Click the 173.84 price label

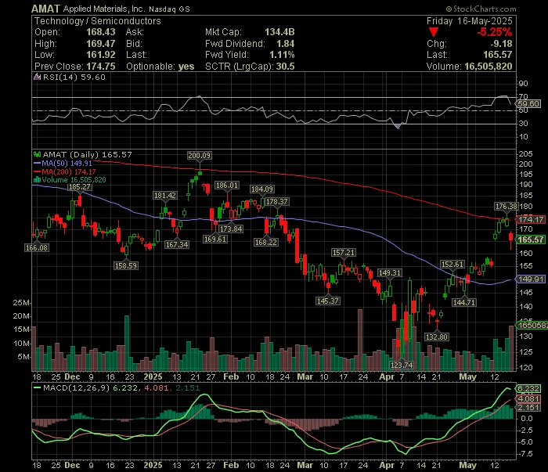(231, 229)
